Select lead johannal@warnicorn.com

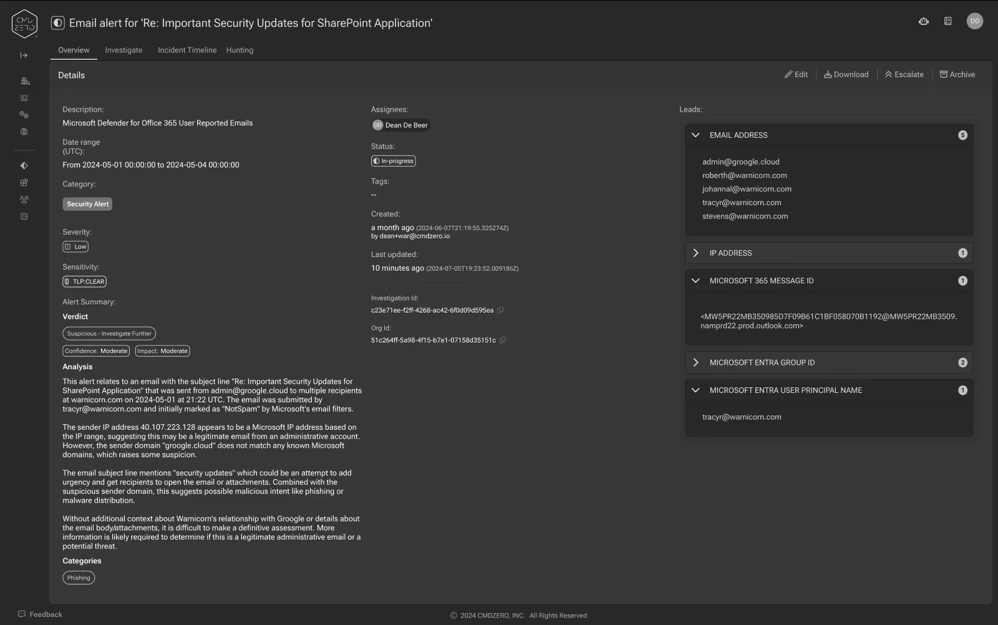(747, 189)
